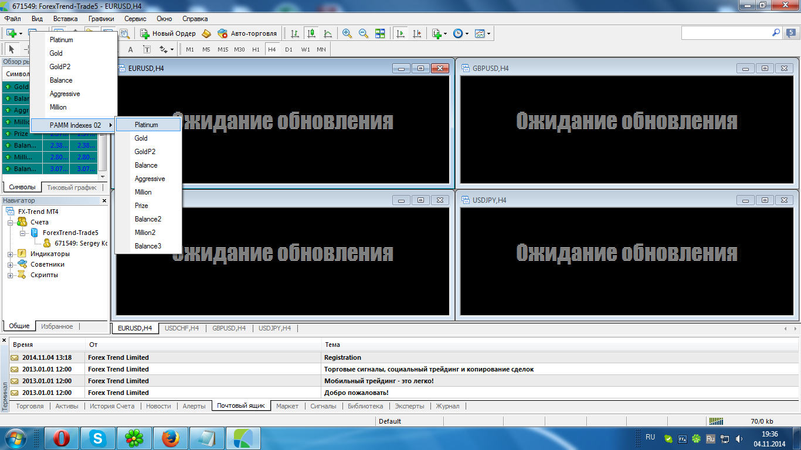
Task: Open the Сервис menu
Action: (x=135, y=18)
